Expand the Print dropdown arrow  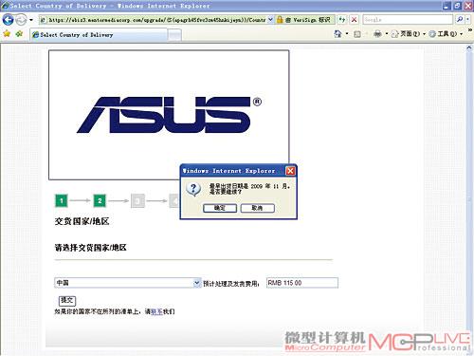point(387,33)
